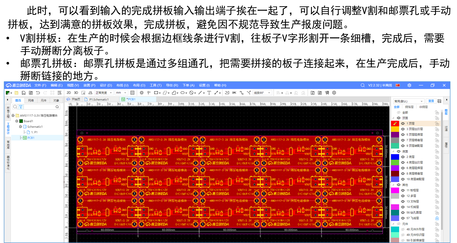Hide the 5 顶层阻焊层 layer
The image size is (457, 243).
pos(403,135)
